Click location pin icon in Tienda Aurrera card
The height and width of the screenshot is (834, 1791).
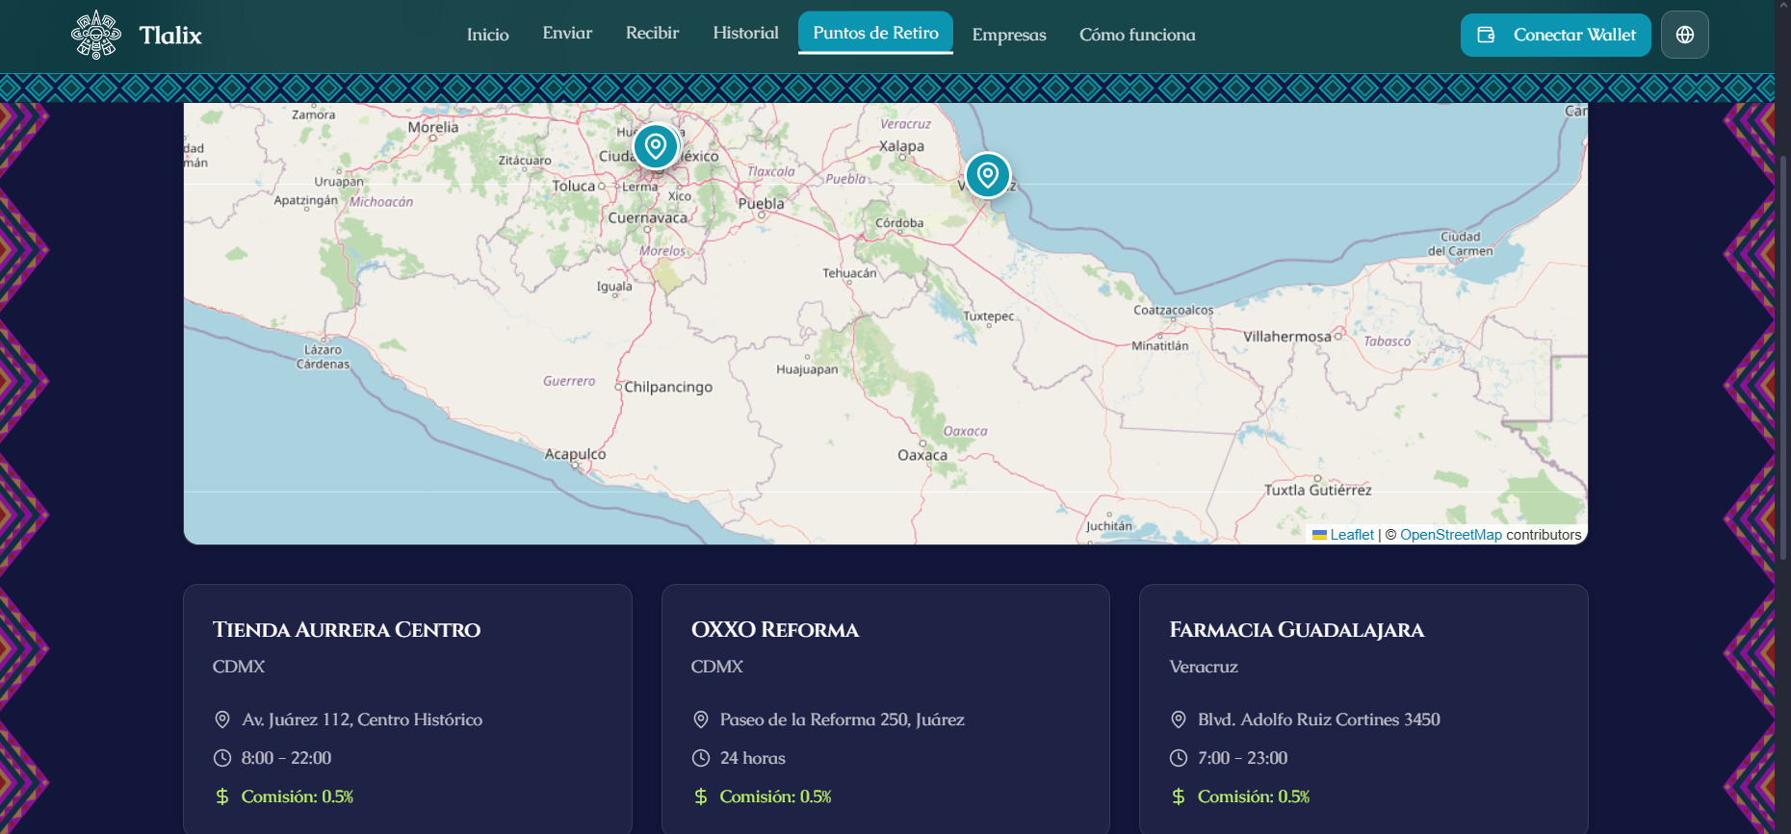click(222, 720)
